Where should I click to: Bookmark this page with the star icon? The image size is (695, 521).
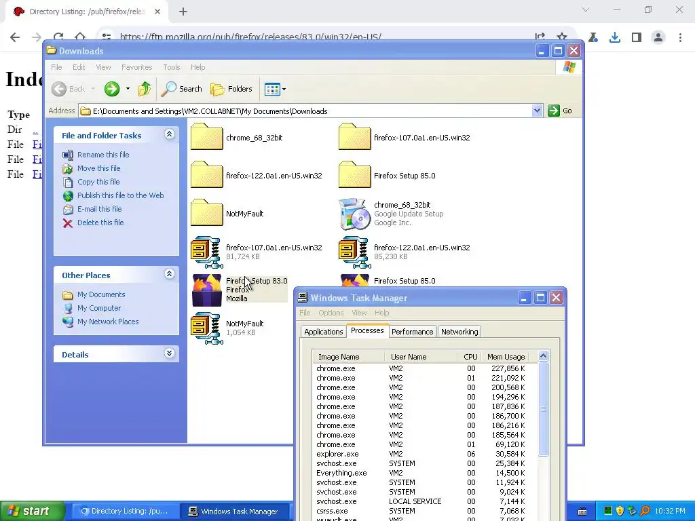[561, 37]
